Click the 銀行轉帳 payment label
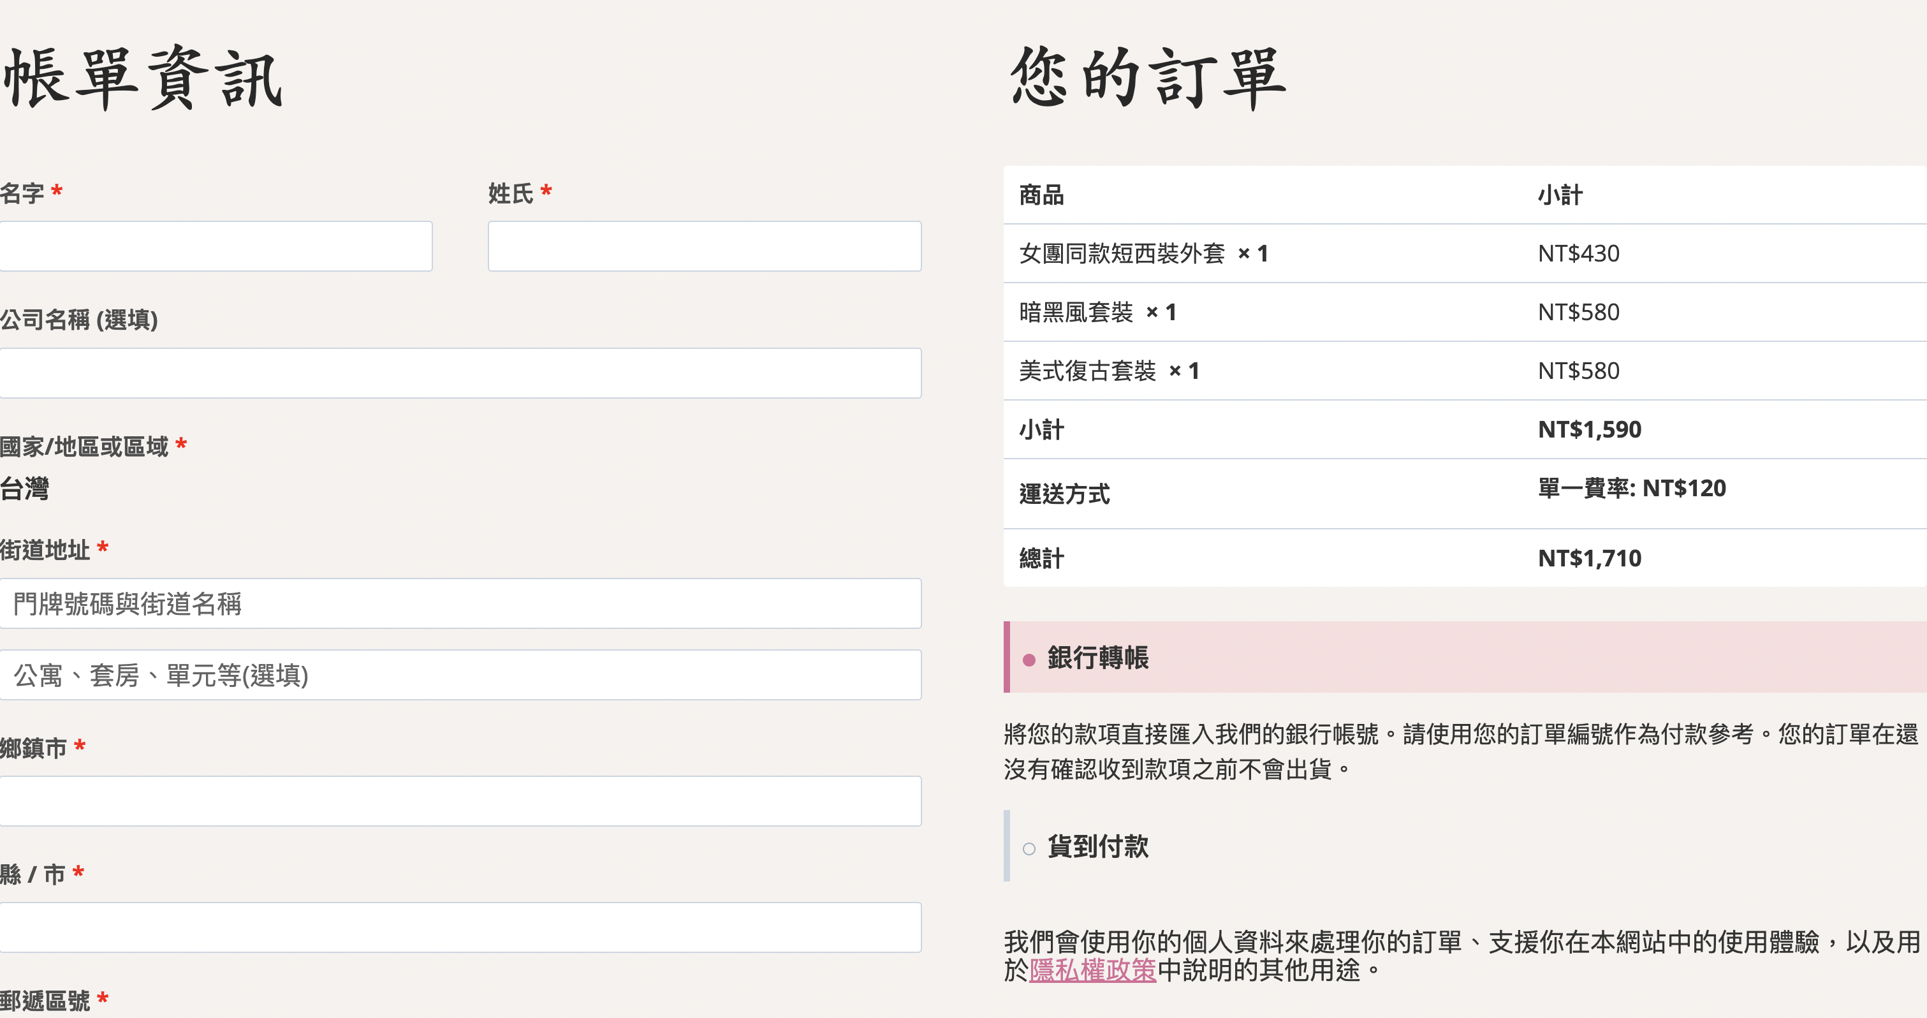The width and height of the screenshot is (1927, 1018). [x=1097, y=658]
